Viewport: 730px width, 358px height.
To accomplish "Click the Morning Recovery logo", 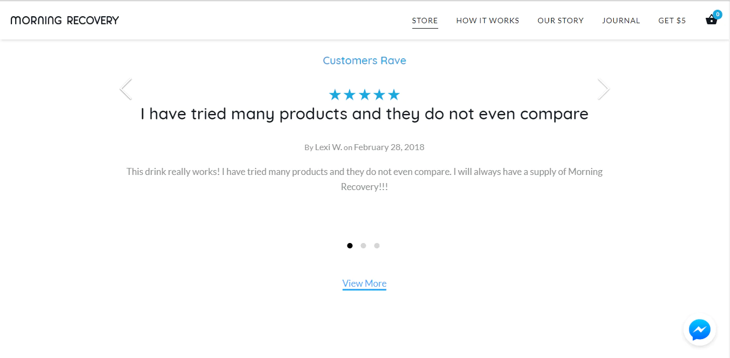I will point(65,21).
